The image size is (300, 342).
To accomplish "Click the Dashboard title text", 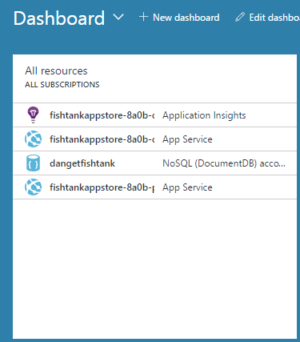I will [x=59, y=18].
